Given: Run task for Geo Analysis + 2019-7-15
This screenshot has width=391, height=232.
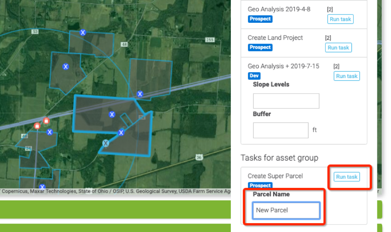Looking at the screenshot, I should (346, 76).
